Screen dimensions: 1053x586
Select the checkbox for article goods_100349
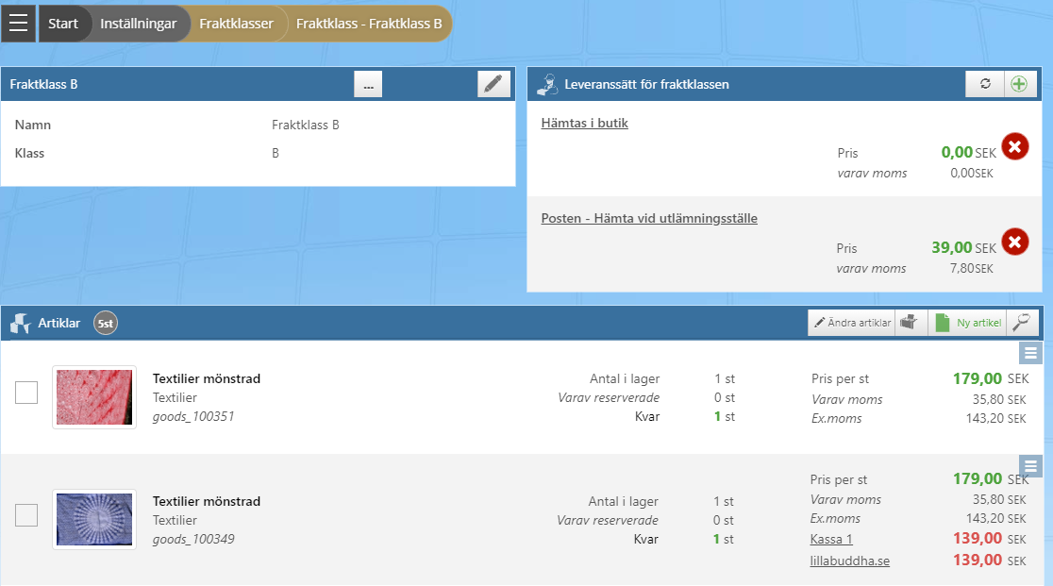pos(26,515)
